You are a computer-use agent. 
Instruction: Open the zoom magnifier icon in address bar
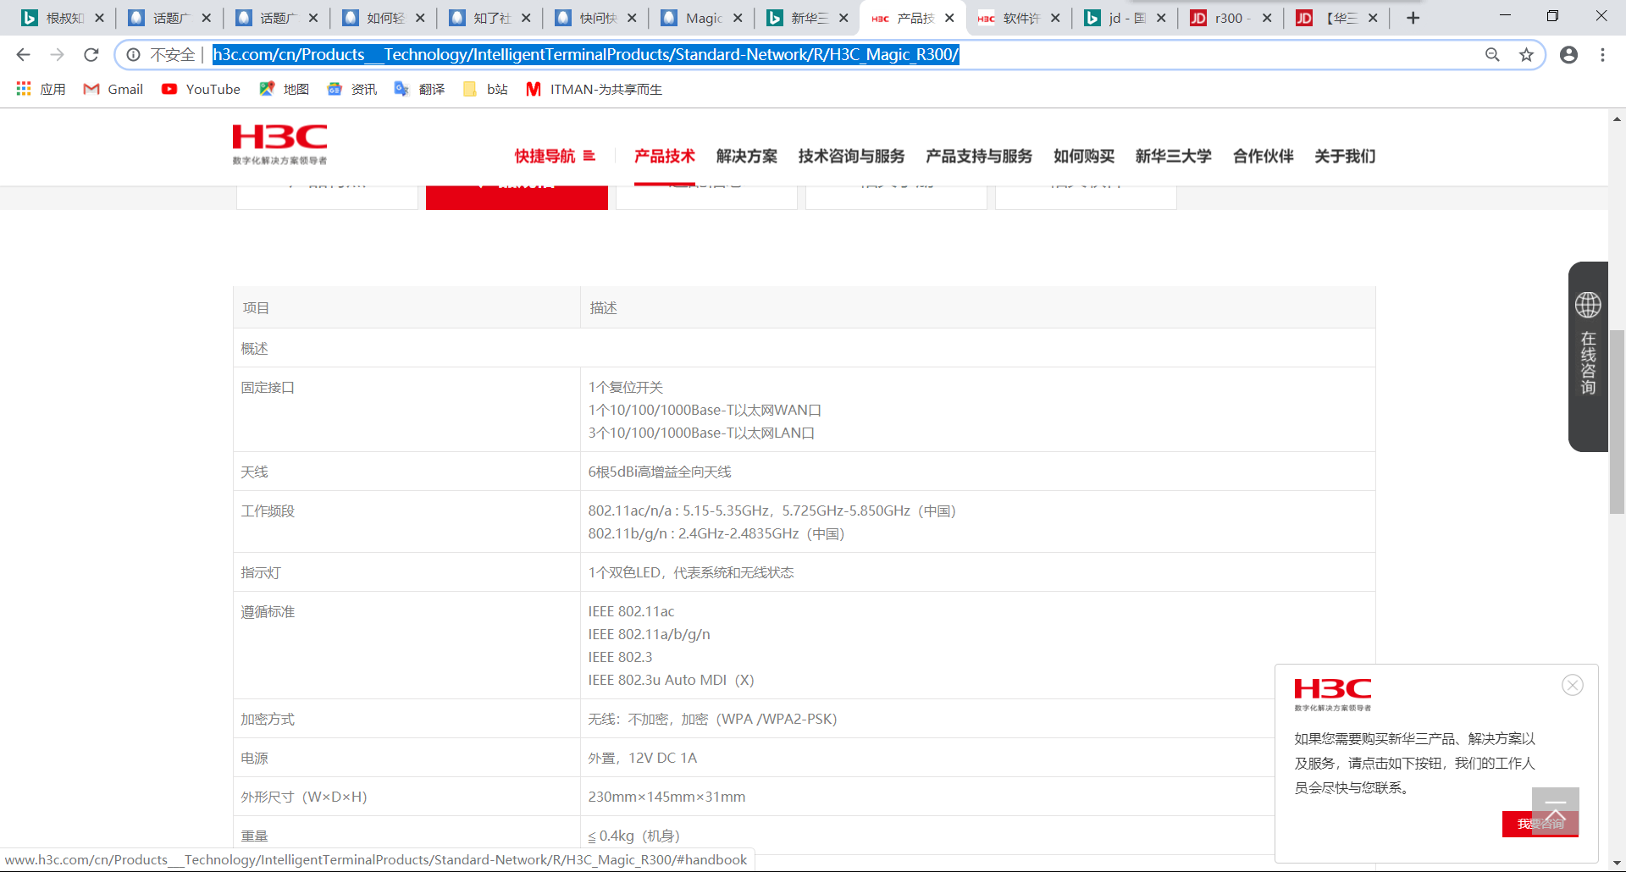point(1492,55)
